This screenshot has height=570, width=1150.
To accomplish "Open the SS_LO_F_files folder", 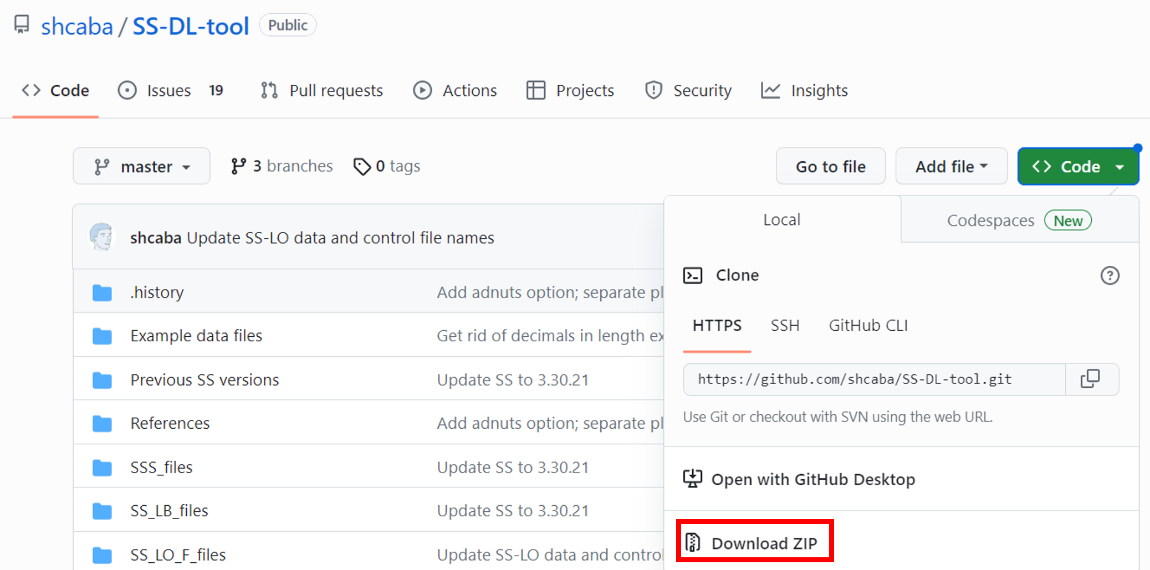I will click(x=178, y=554).
